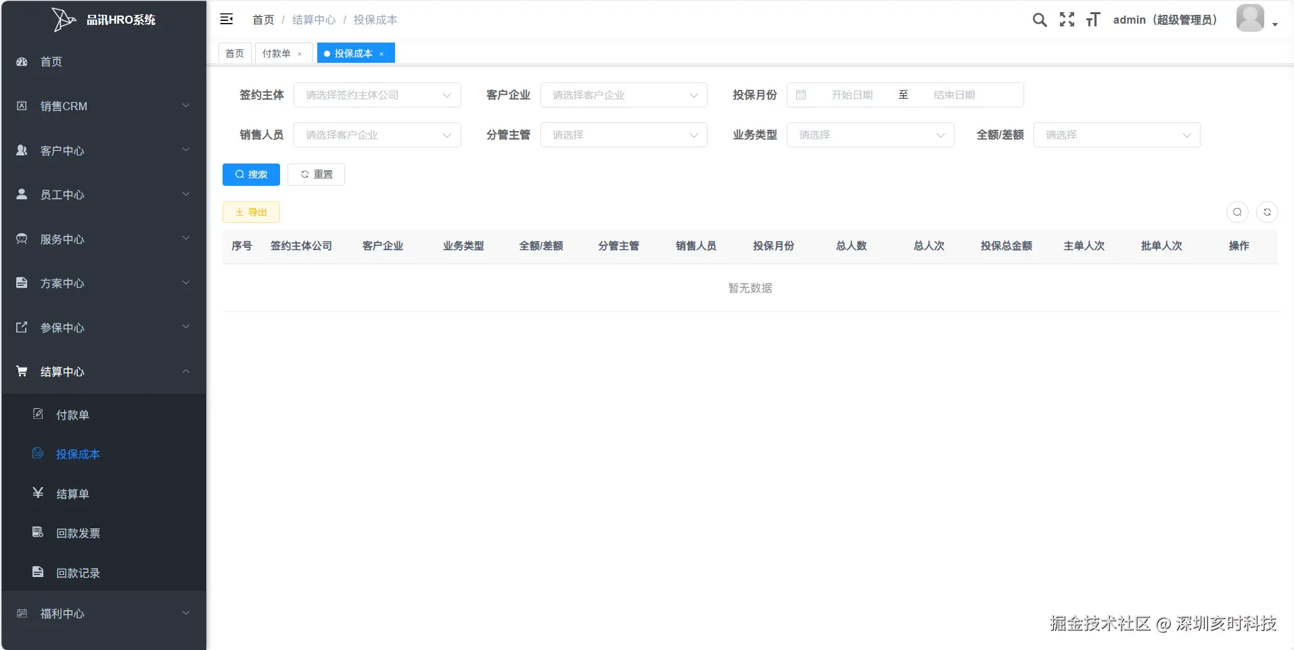
Task: Click the 付款单 edit icon in submenu
Action: 38,414
